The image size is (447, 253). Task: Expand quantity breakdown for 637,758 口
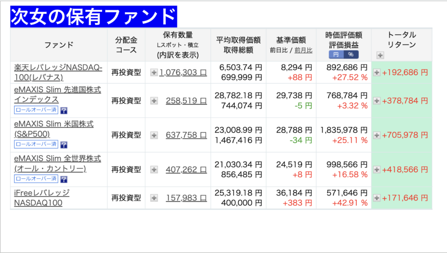[154, 135]
